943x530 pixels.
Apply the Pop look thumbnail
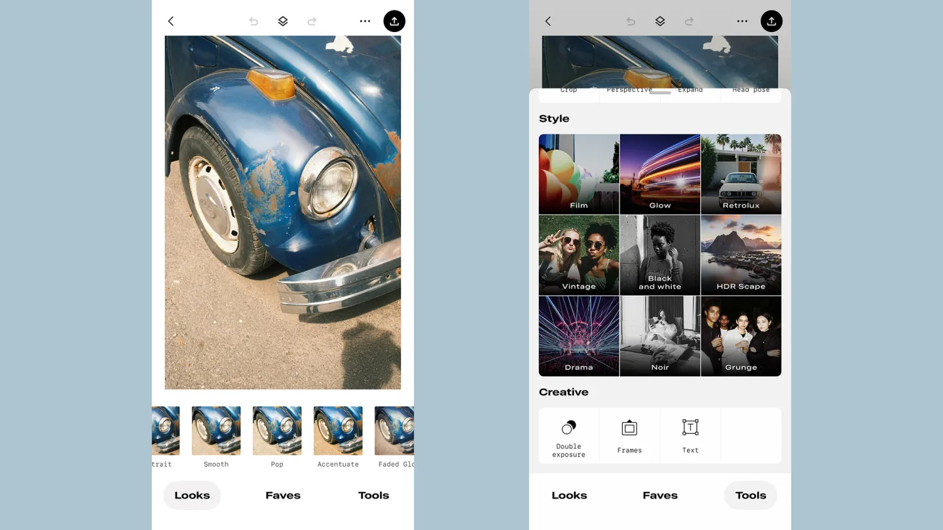[x=277, y=431]
